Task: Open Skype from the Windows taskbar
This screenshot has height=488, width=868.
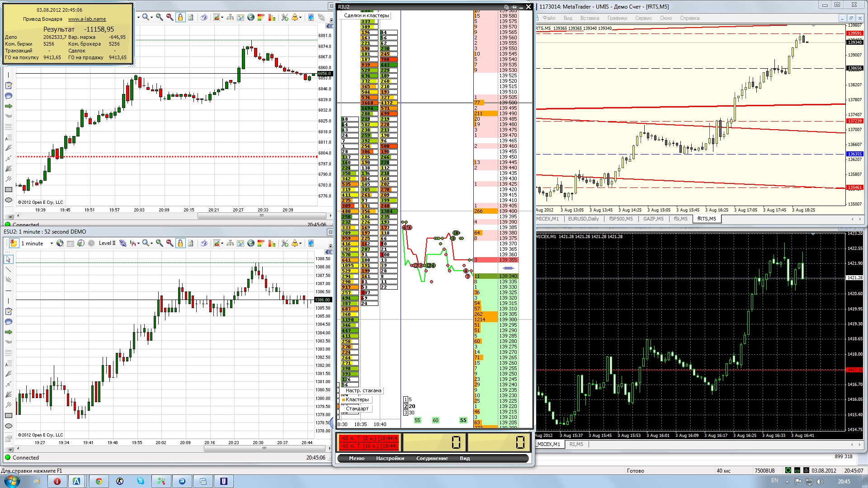Action: pyautogui.click(x=141, y=481)
